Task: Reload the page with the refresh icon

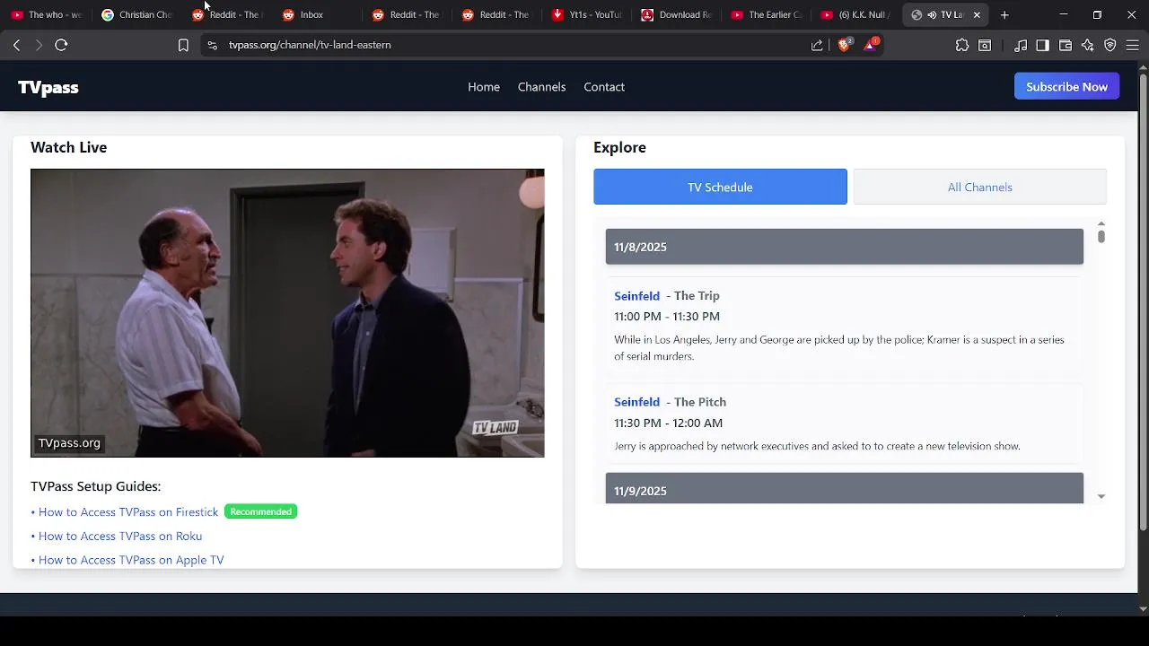Action: click(x=61, y=45)
